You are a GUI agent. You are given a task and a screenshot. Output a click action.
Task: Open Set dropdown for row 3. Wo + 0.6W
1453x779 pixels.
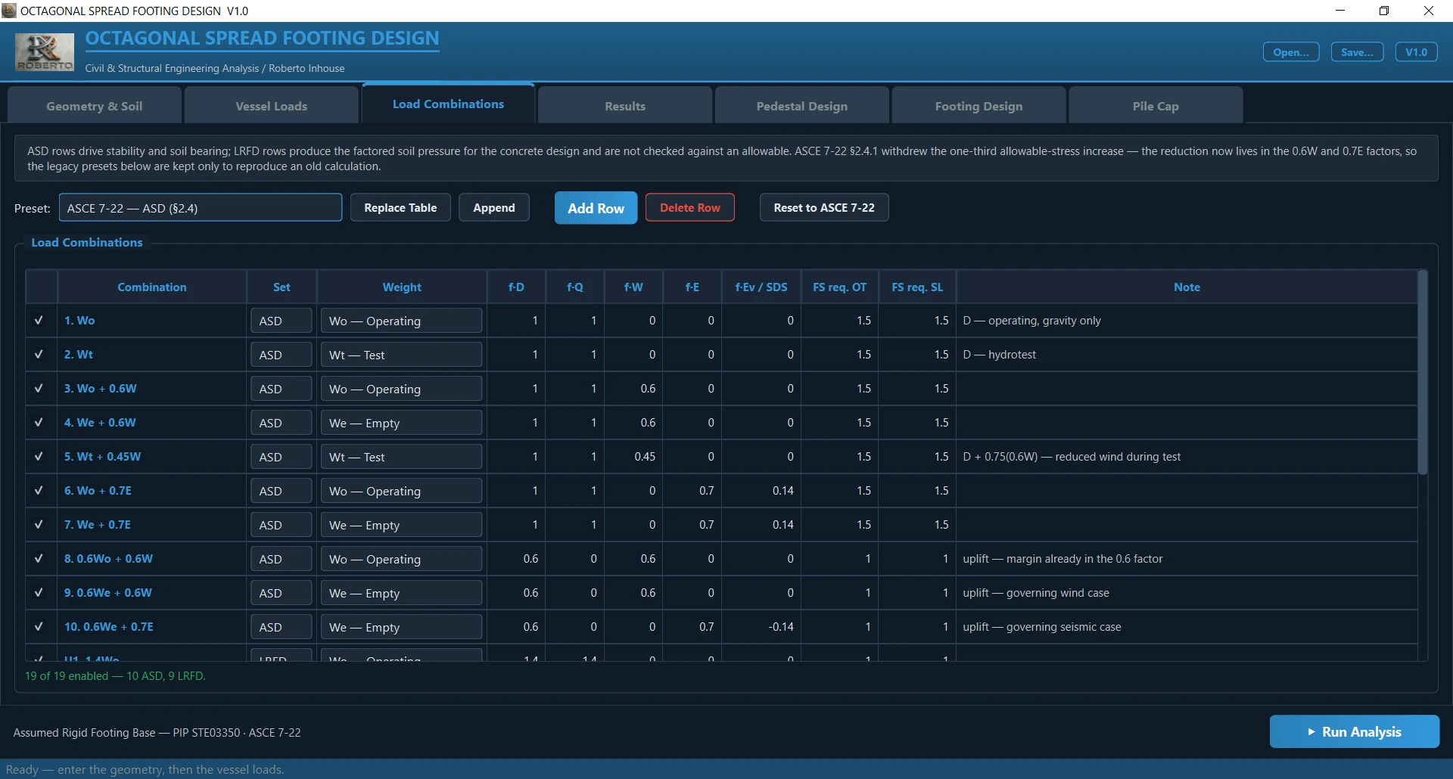tap(281, 389)
